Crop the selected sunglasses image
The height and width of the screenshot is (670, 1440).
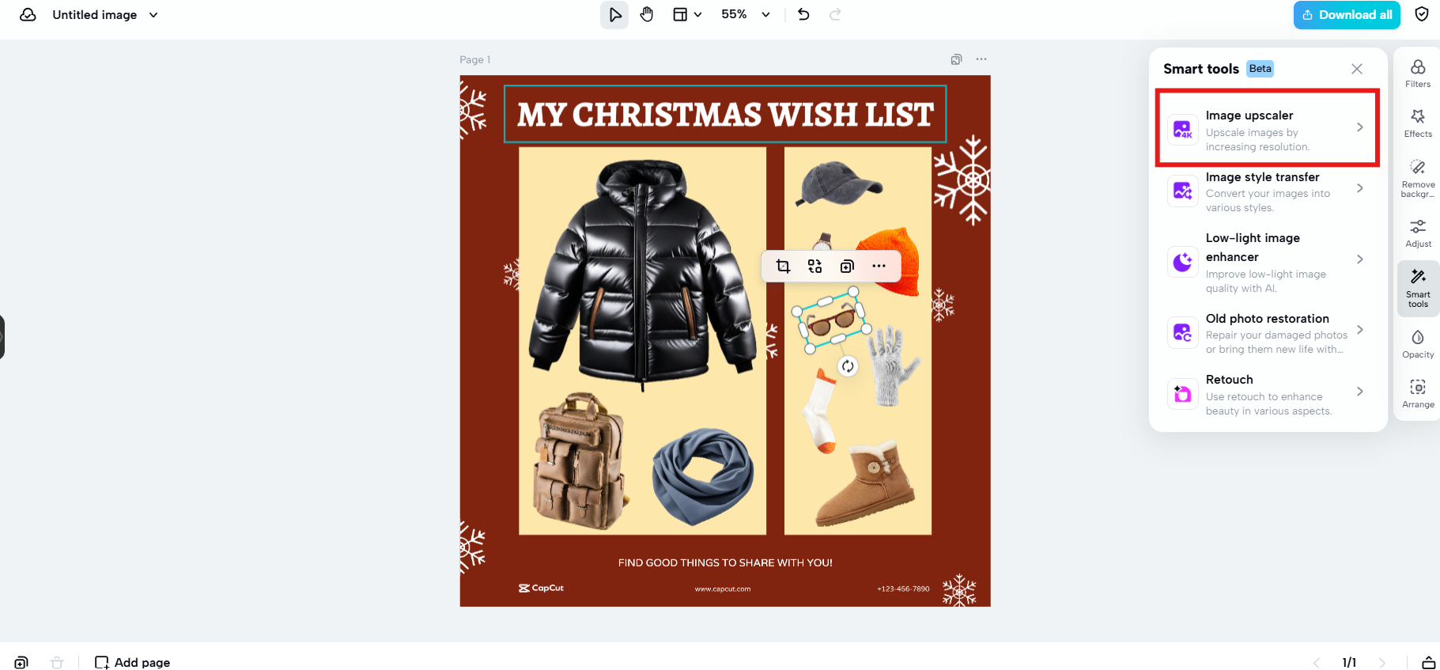783,266
